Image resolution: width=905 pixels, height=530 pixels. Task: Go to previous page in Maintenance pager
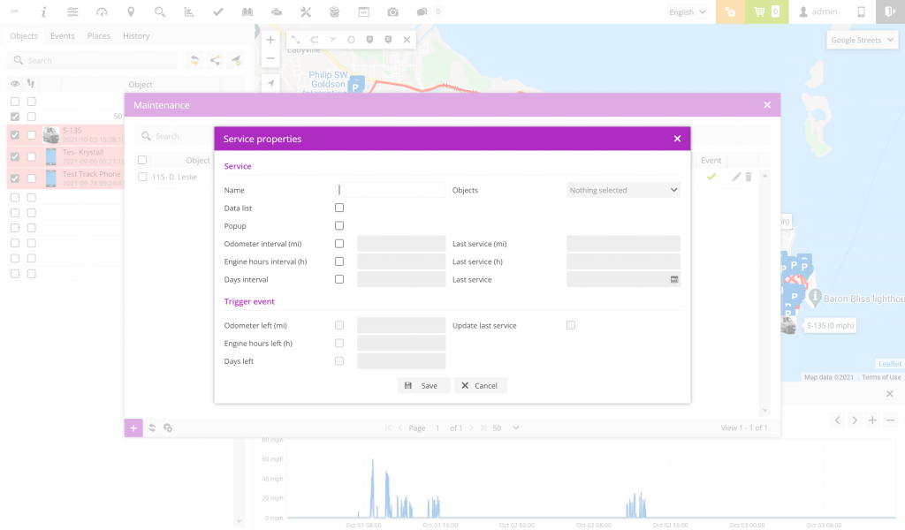[x=400, y=428]
